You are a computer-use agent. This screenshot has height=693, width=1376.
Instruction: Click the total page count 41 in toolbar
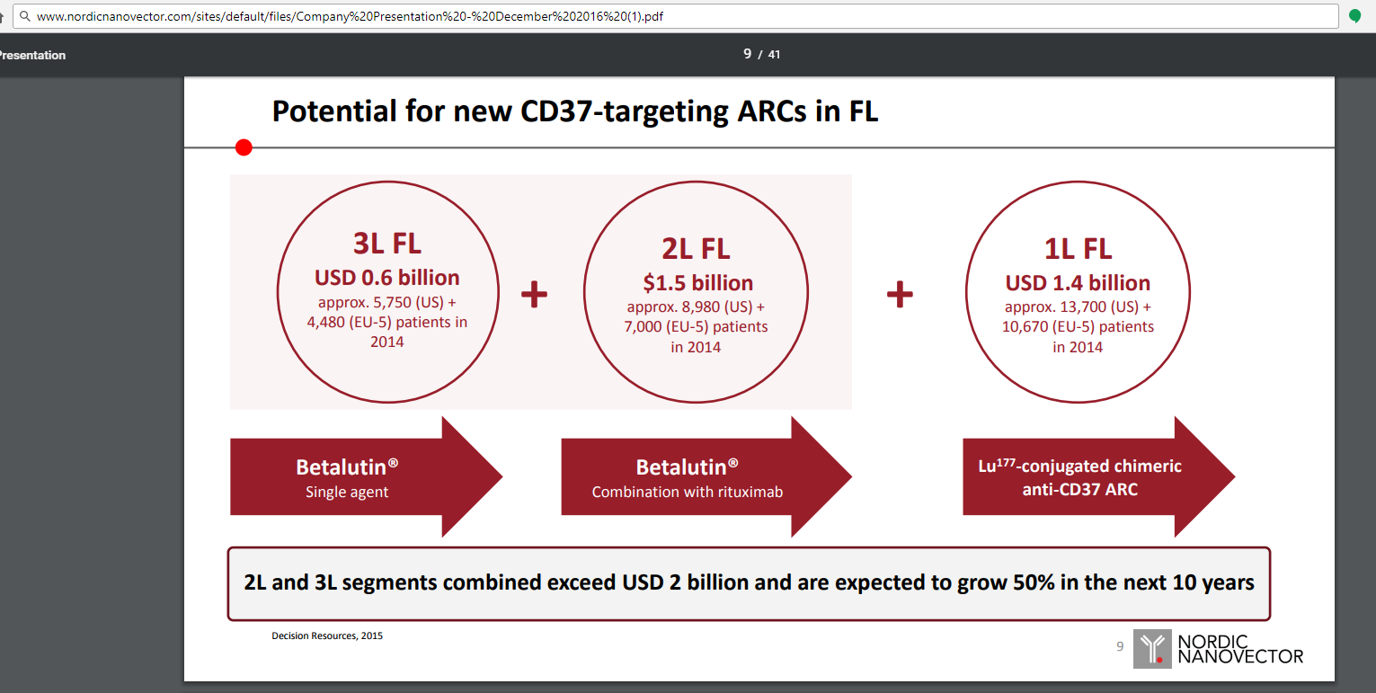pos(774,55)
